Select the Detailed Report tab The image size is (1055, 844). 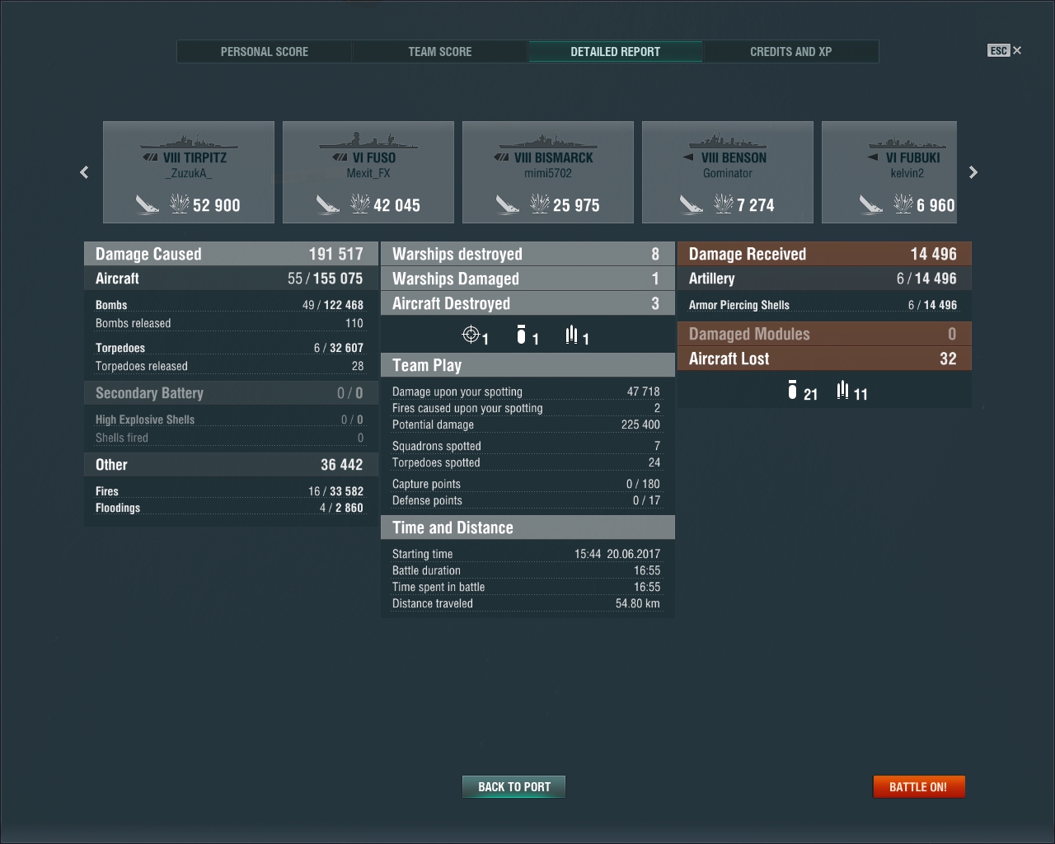[616, 51]
